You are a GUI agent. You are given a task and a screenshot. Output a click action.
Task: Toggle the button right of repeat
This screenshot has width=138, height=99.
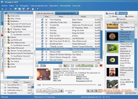pyautogui.click(x=96, y=91)
